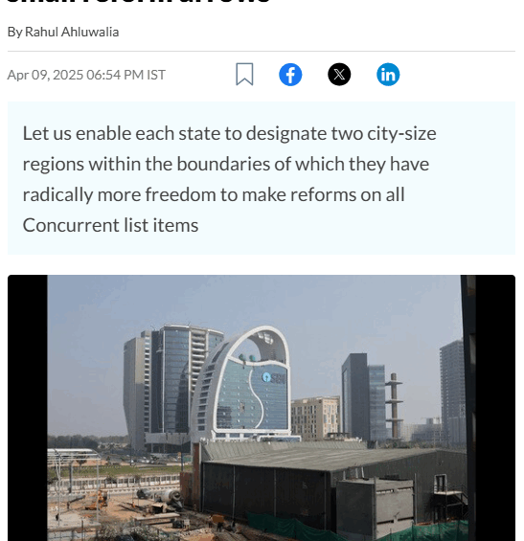Click the 'Concurrent list items' line
This screenshot has width=524, height=541.
(110, 225)
